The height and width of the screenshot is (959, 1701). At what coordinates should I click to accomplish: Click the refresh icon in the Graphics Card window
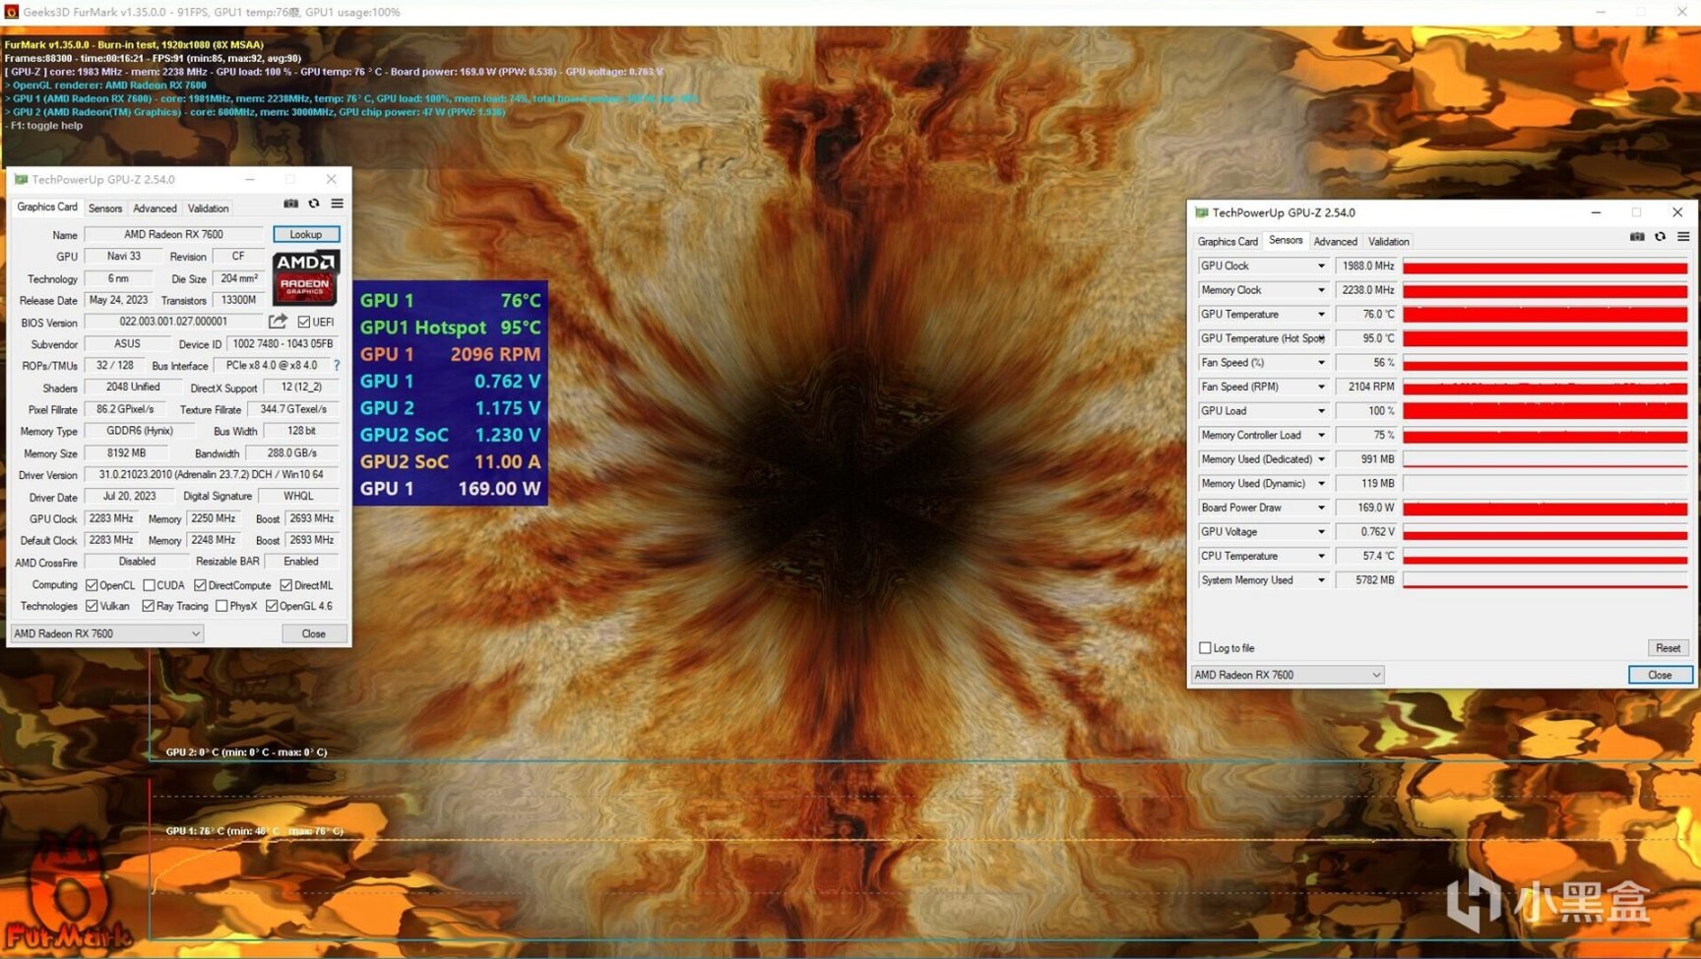pyautogui.click(x=314, y=204)
